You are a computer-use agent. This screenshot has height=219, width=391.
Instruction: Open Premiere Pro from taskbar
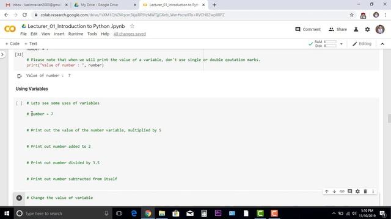coord(218,214)
